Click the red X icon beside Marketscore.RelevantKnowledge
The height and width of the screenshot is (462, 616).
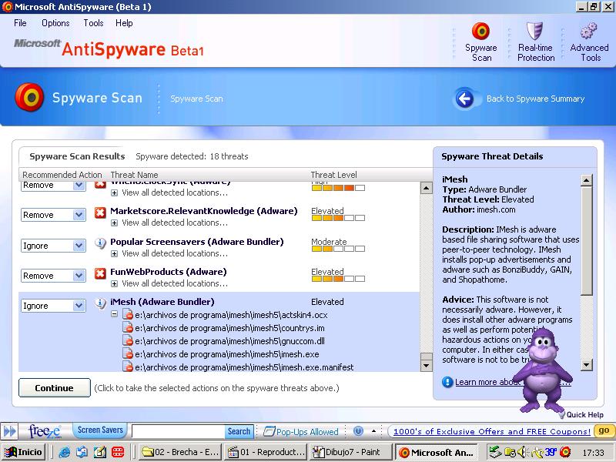(x=101, y=213)
